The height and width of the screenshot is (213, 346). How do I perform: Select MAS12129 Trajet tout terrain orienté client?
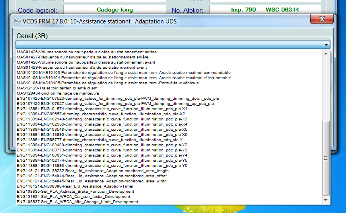[x=58, y=88]
